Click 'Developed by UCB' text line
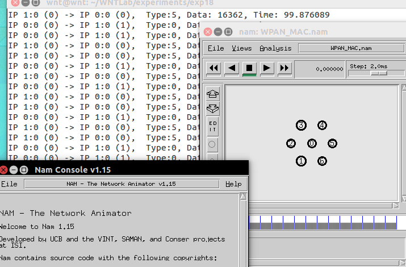The image size is (406, 267). tap(112, 239)
